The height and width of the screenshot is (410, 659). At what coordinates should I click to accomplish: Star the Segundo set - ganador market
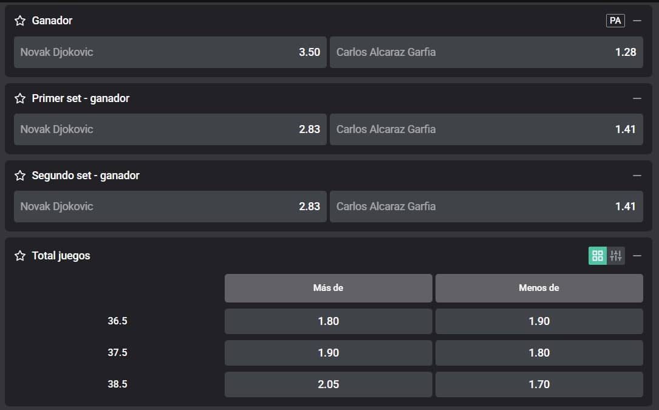click(x=20, y=176)
